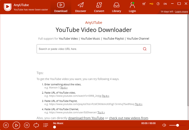
Task: Click the Learn more trial link
Action: (181, 12)
